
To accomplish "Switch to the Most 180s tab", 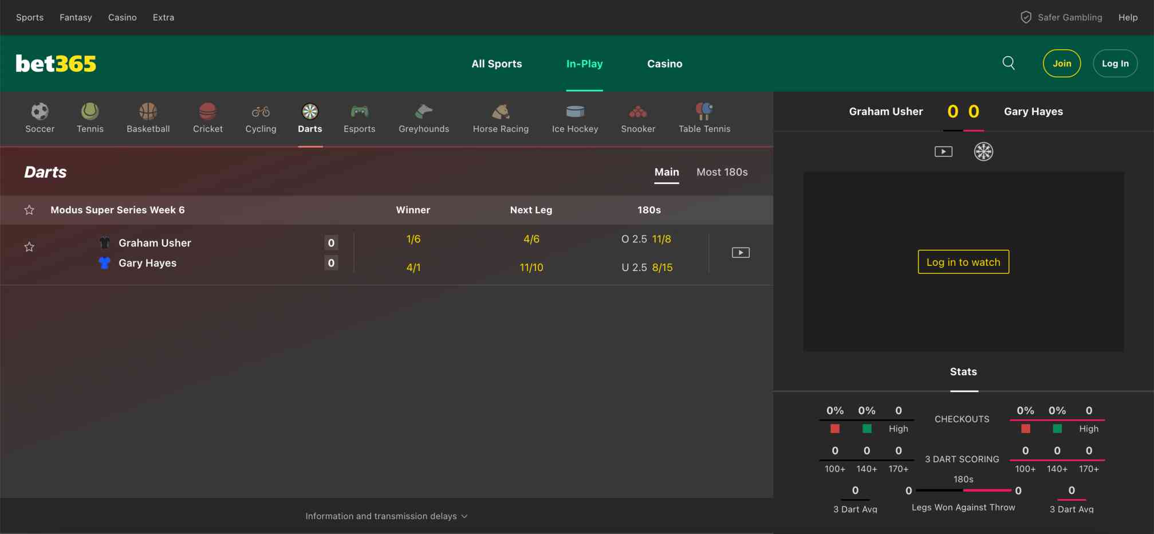I will pos(722,172).
